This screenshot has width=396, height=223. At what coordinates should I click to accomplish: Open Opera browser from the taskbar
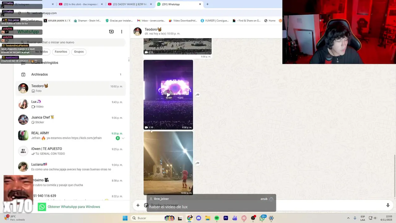point(244,218)
